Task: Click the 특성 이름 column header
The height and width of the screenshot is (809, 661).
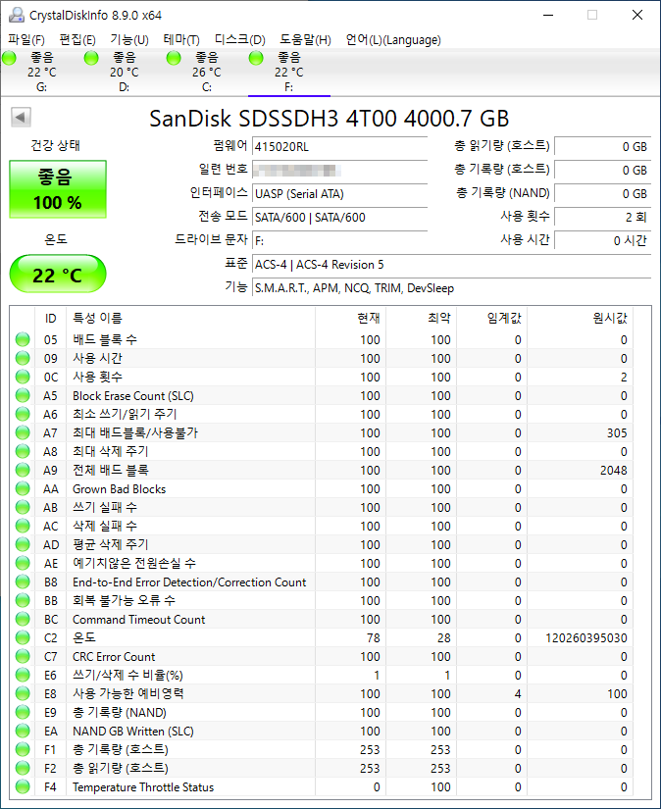Action: pos(190,319)
